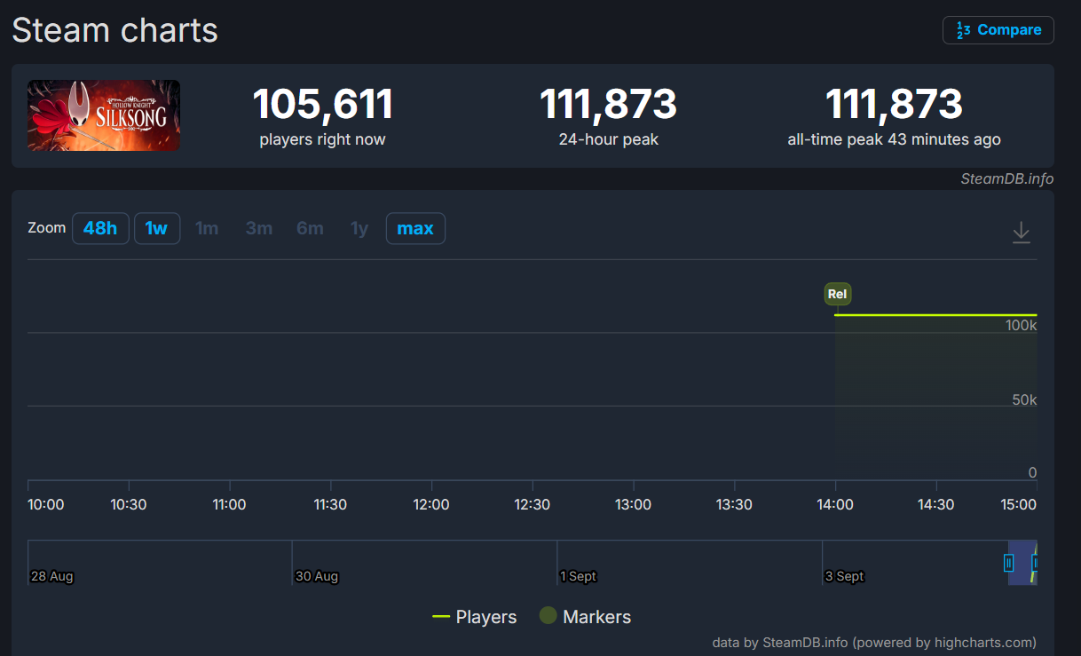
Task: Click the left navigator range handle
Action: click(x=1008, y=563)
